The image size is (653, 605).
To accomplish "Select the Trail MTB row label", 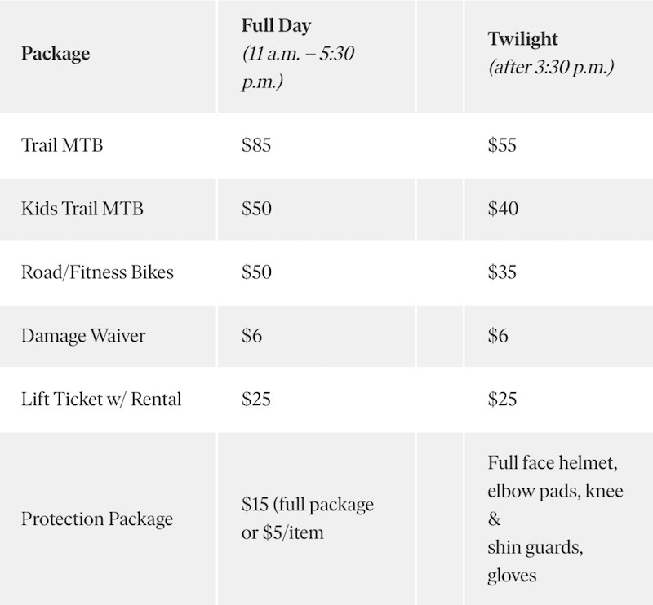I will coord(63,146).
